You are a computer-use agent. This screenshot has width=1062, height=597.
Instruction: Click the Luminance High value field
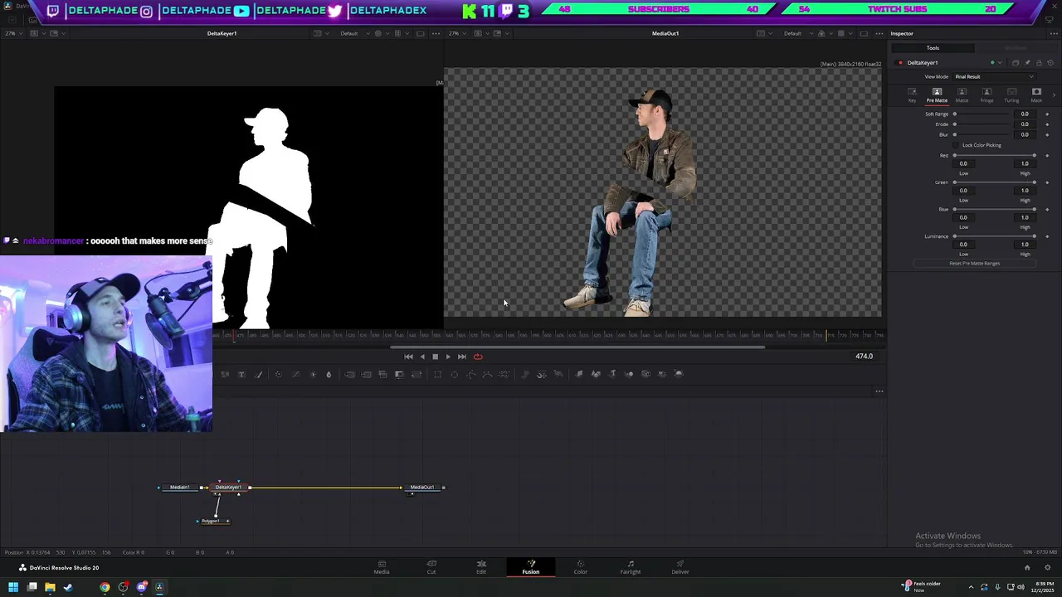(1025, 245)
